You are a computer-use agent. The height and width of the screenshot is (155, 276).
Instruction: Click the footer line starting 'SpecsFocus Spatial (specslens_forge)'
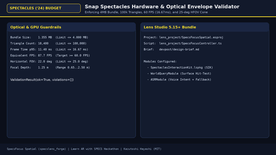[84, 149]
